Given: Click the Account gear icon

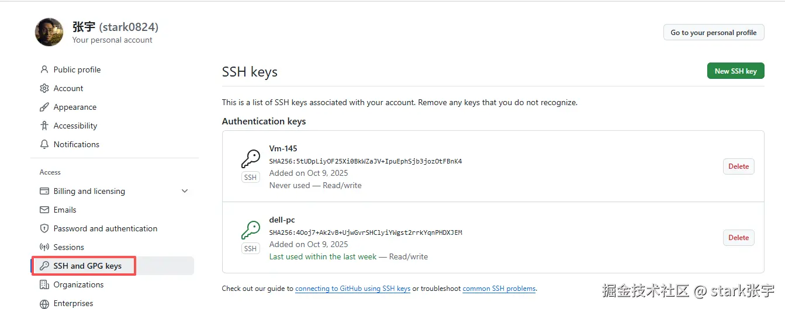Looking at the screenshot, I should pos(44,88).
